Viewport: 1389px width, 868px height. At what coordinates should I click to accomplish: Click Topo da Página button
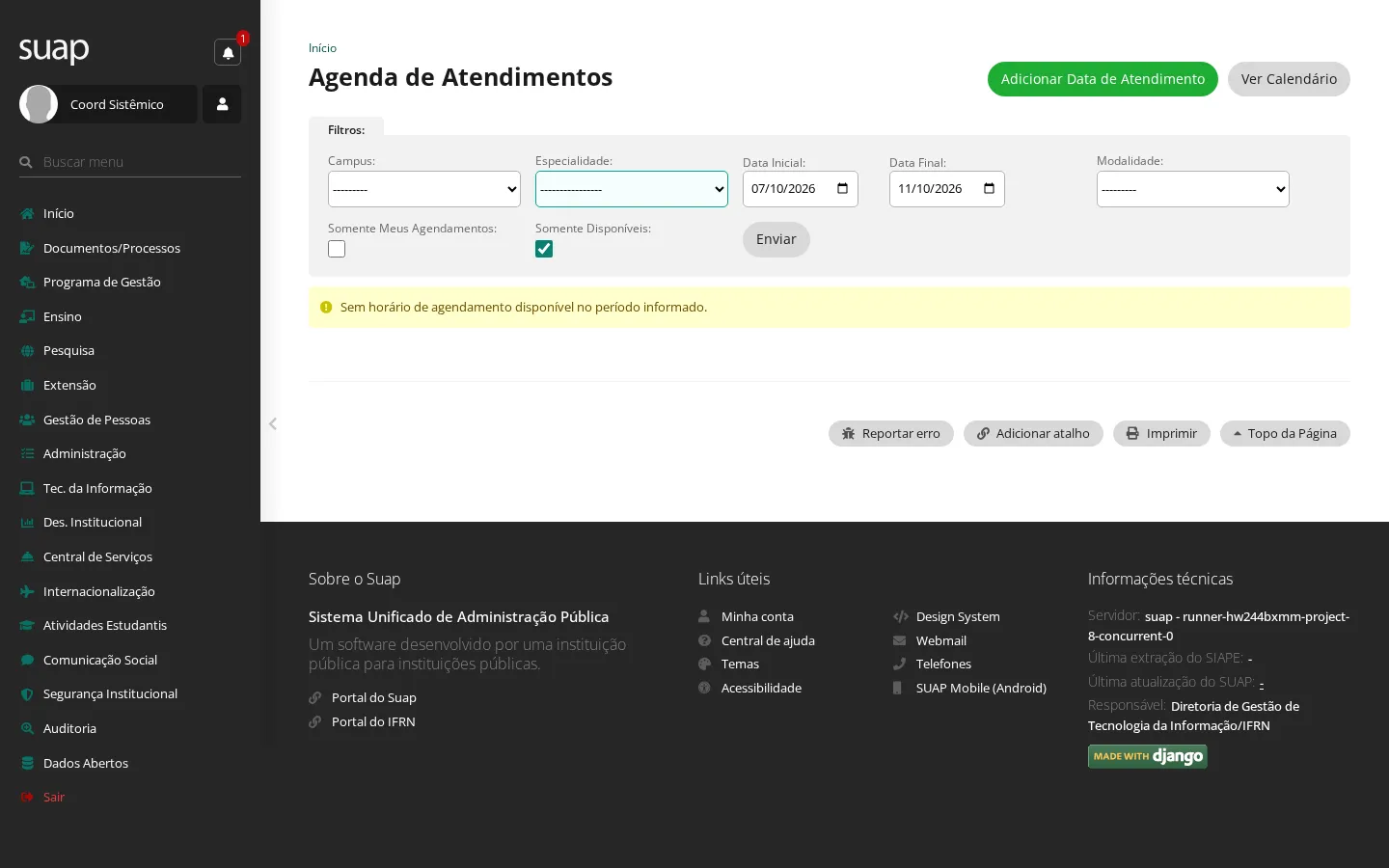1285,434
